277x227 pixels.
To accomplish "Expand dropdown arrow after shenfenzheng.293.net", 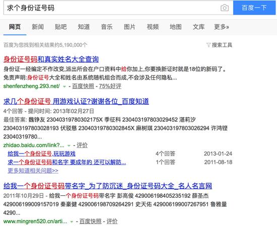I will 64,87.
